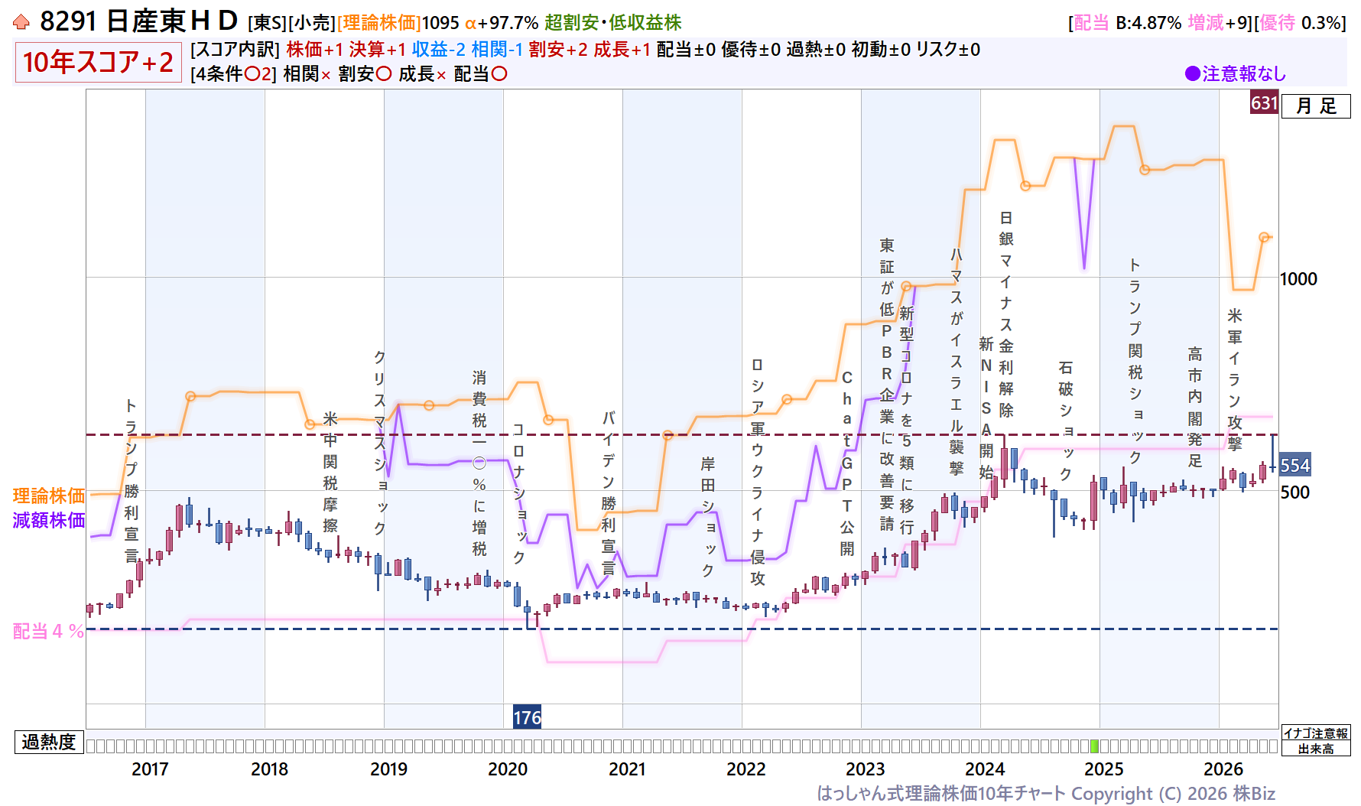Screen dimensions: 1361x806
Task: Click the 決算+1 score item
Action: 378,50
